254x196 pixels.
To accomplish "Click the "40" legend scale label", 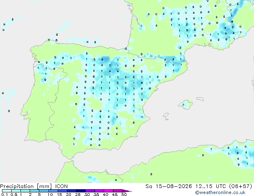I will pos(105,194).
